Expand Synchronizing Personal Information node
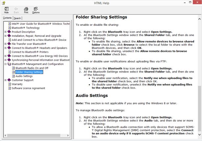The width and height of the screenshot is (202, 141). [5, 60]
